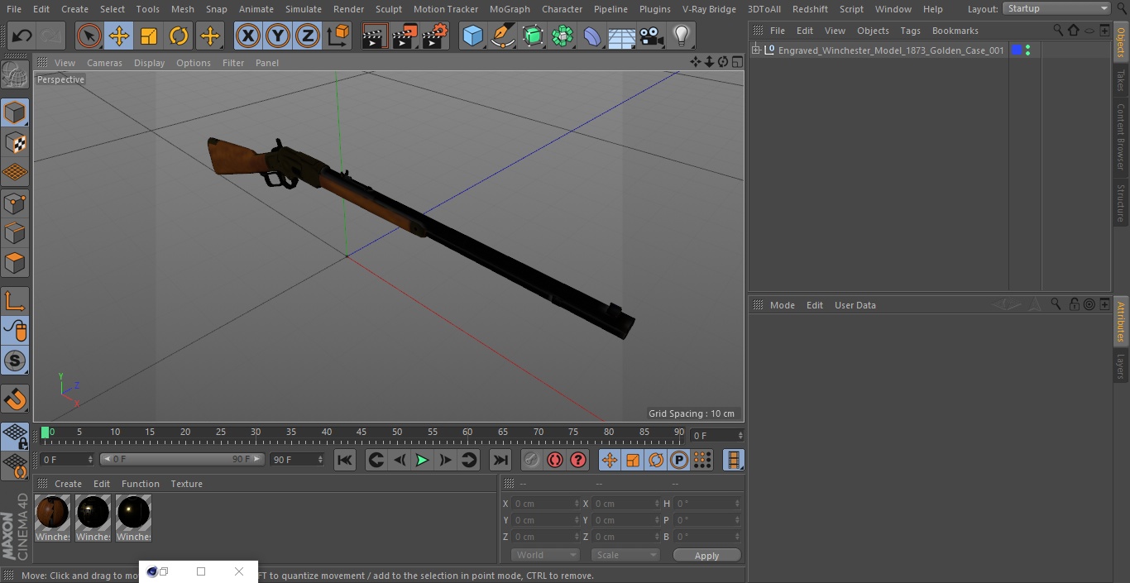Switch to Edges mode
The width and height of the screenshot is (1130, 583).
15,232
